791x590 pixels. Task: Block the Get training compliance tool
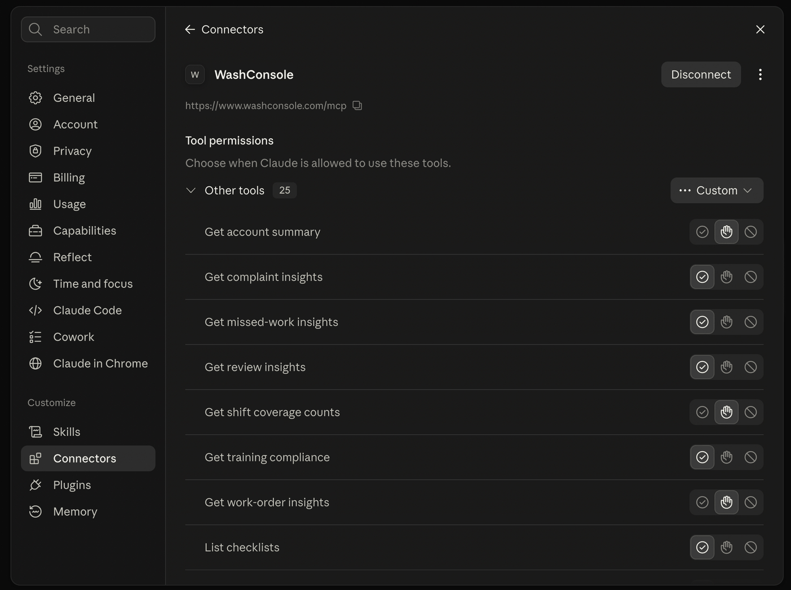(x=750, y=458)
